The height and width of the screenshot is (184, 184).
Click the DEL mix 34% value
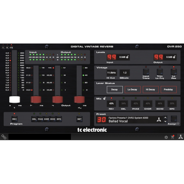tap(123, 103)
